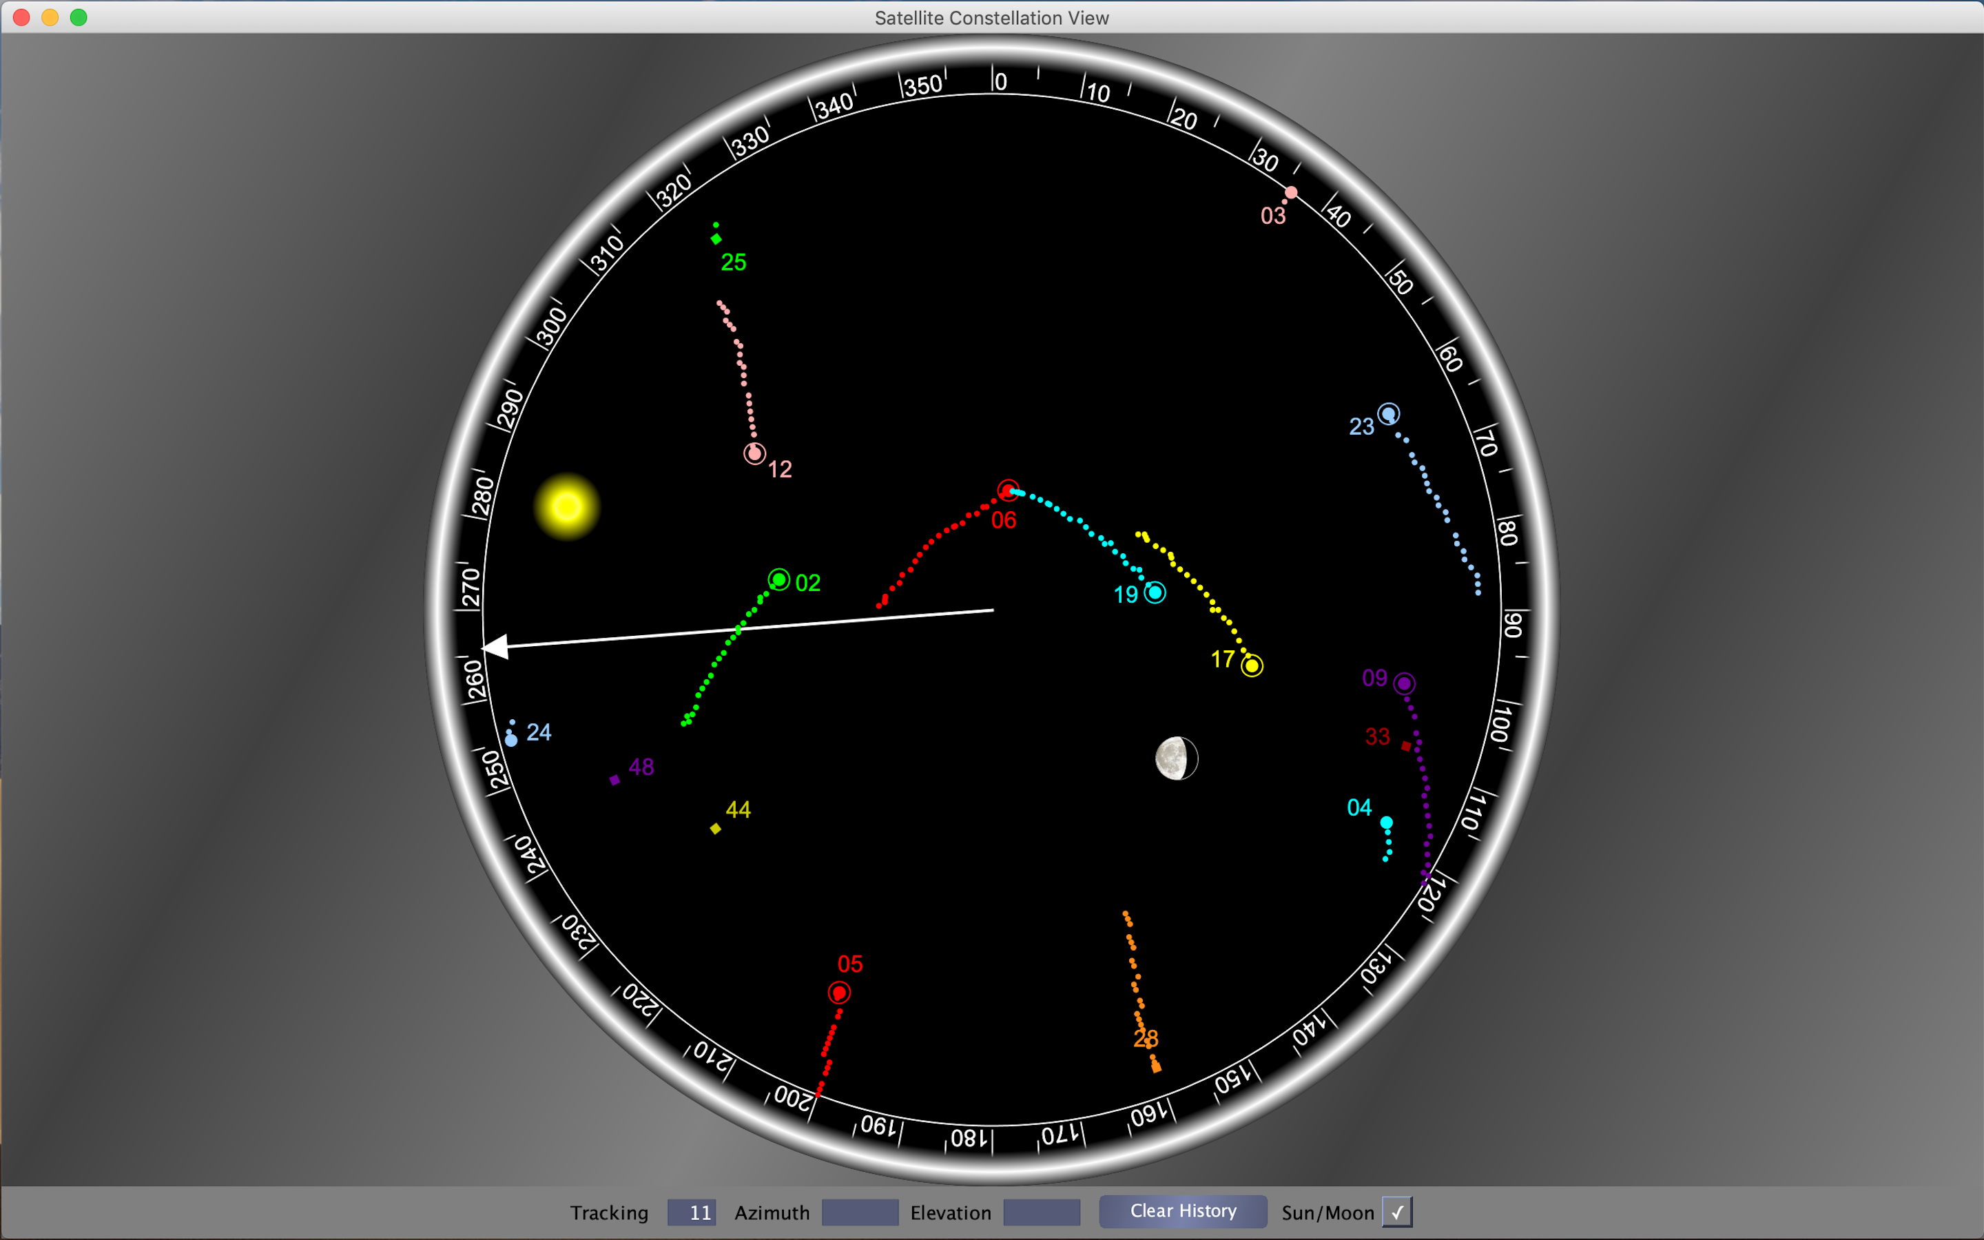Select pink satellite 12 marker

coord(754,453)
